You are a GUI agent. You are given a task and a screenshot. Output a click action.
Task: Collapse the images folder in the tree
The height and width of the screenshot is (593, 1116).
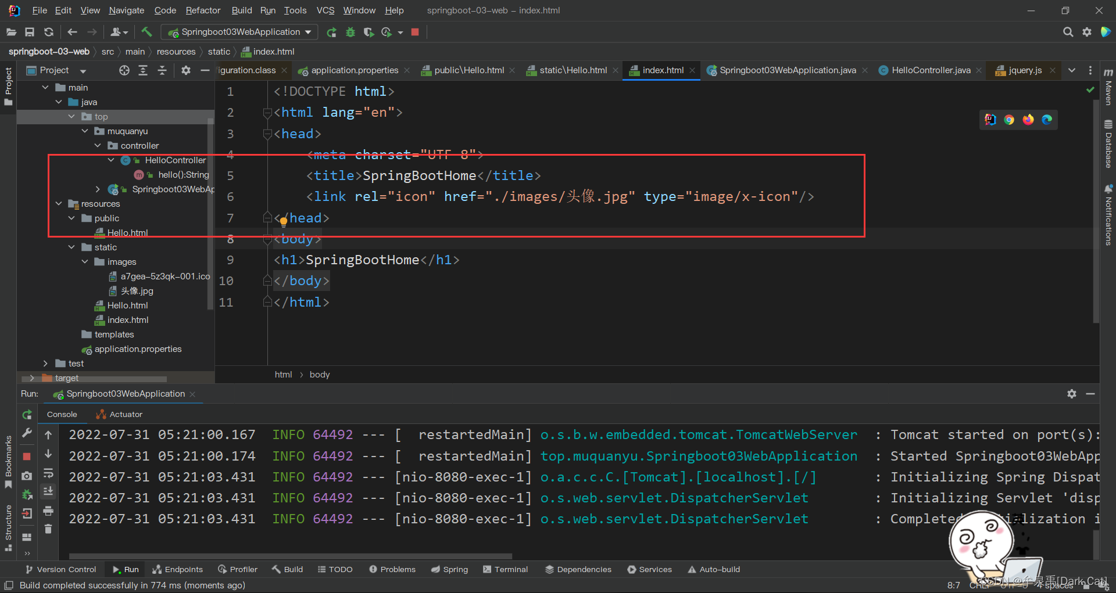(x=85, y=261)
